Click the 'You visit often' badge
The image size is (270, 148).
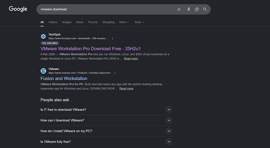pyautogui.click(x=50, y=43)
